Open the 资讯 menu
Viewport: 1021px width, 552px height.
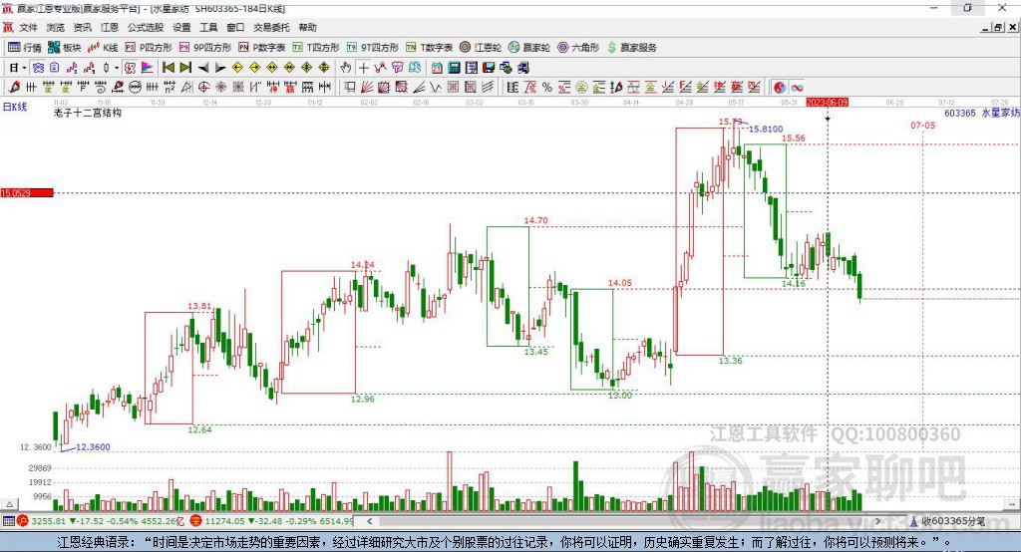pos(82,27)
